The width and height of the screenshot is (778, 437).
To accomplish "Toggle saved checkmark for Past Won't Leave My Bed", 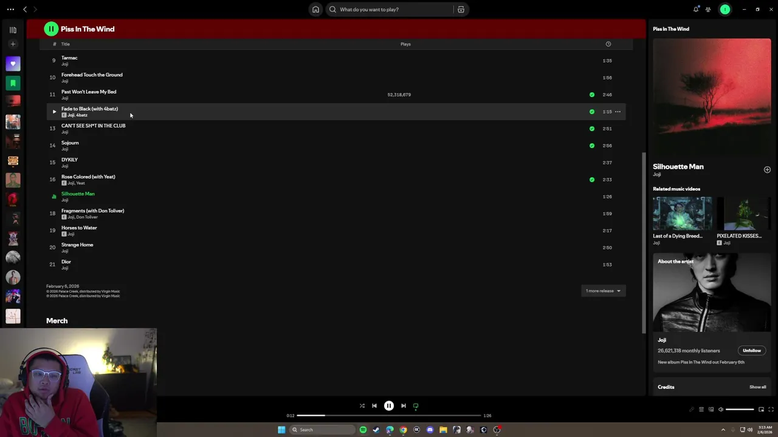I will (592, 95).
